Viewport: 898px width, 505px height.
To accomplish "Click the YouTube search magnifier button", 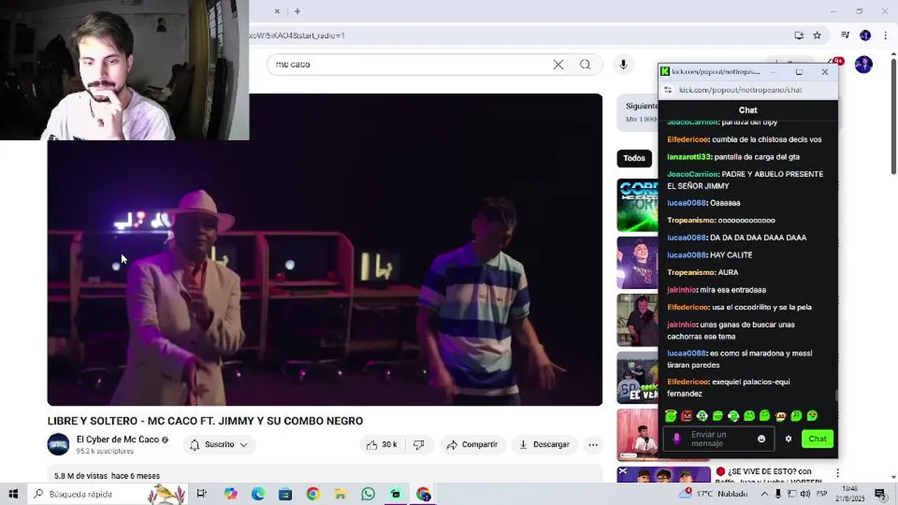I will click(x=585, y=65).
